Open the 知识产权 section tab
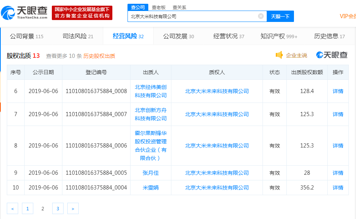 coord(279,36)
